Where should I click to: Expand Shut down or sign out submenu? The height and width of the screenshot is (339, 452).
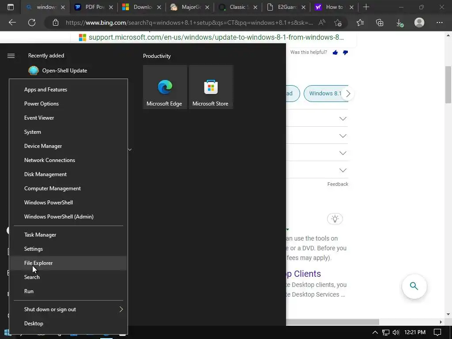pos(68,309)
